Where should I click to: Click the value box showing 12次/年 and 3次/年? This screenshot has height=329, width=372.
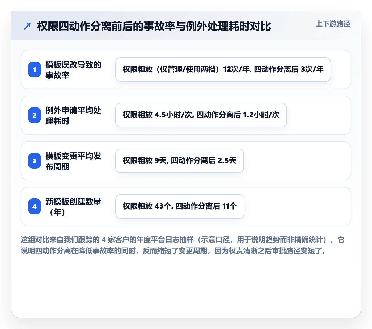tap(223, 70)
